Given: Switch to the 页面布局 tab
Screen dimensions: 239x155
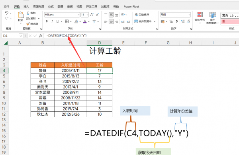Looking at the screenshot, I should 39,6.
